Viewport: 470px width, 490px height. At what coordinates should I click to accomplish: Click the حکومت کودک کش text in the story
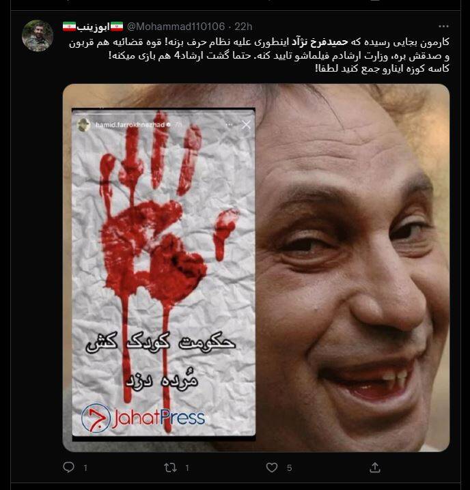coord(161,343)
